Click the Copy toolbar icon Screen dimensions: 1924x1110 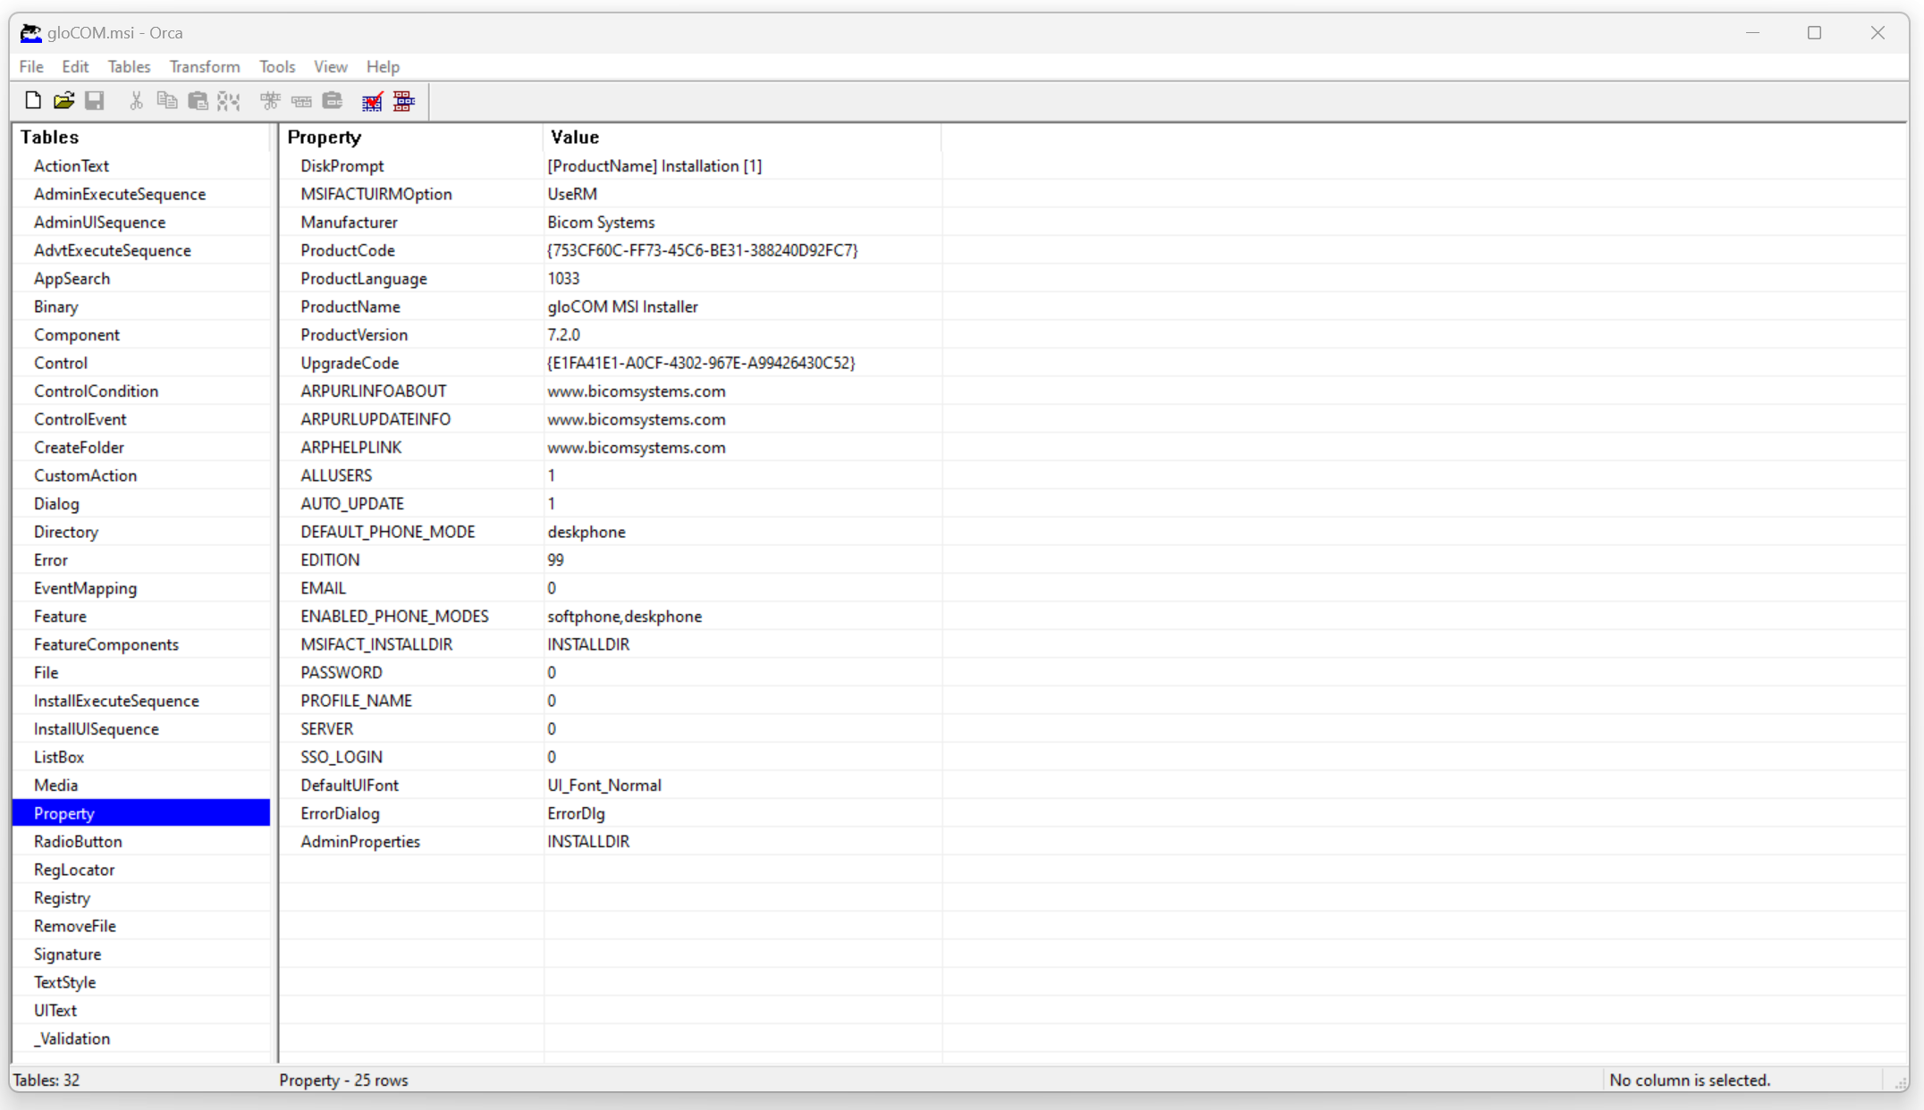click(x=166, y=100)
